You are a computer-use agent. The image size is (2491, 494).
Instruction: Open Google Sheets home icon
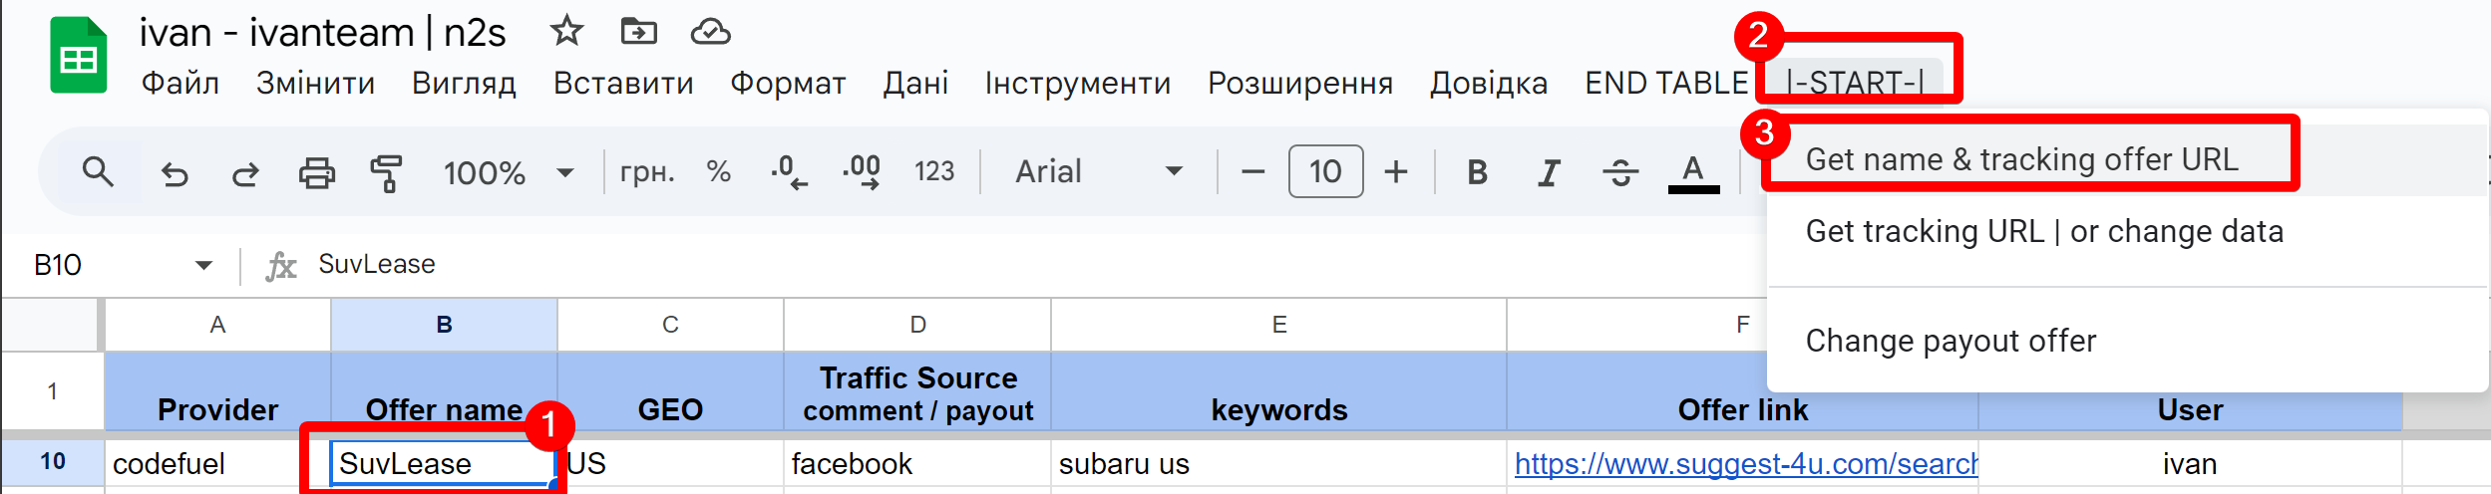[79, 56]
